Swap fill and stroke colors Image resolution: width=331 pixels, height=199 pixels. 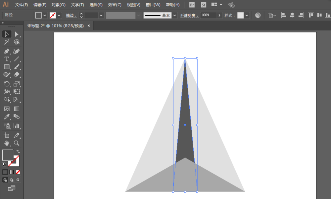tap(18, 151)
